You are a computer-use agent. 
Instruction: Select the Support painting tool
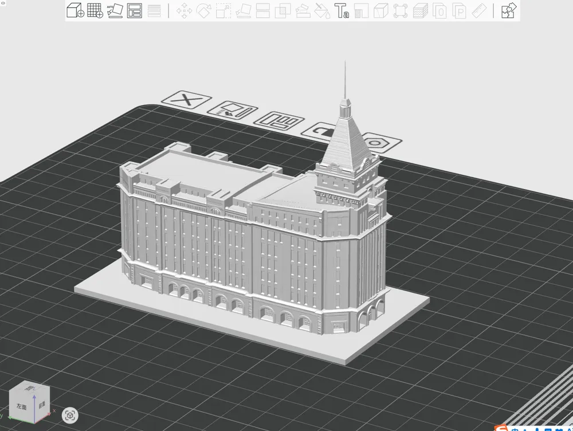(x=303, y=10)
